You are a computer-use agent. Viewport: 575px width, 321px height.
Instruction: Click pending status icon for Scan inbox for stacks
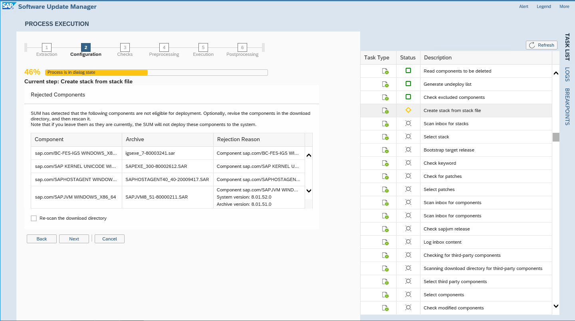tap(408, 123)
